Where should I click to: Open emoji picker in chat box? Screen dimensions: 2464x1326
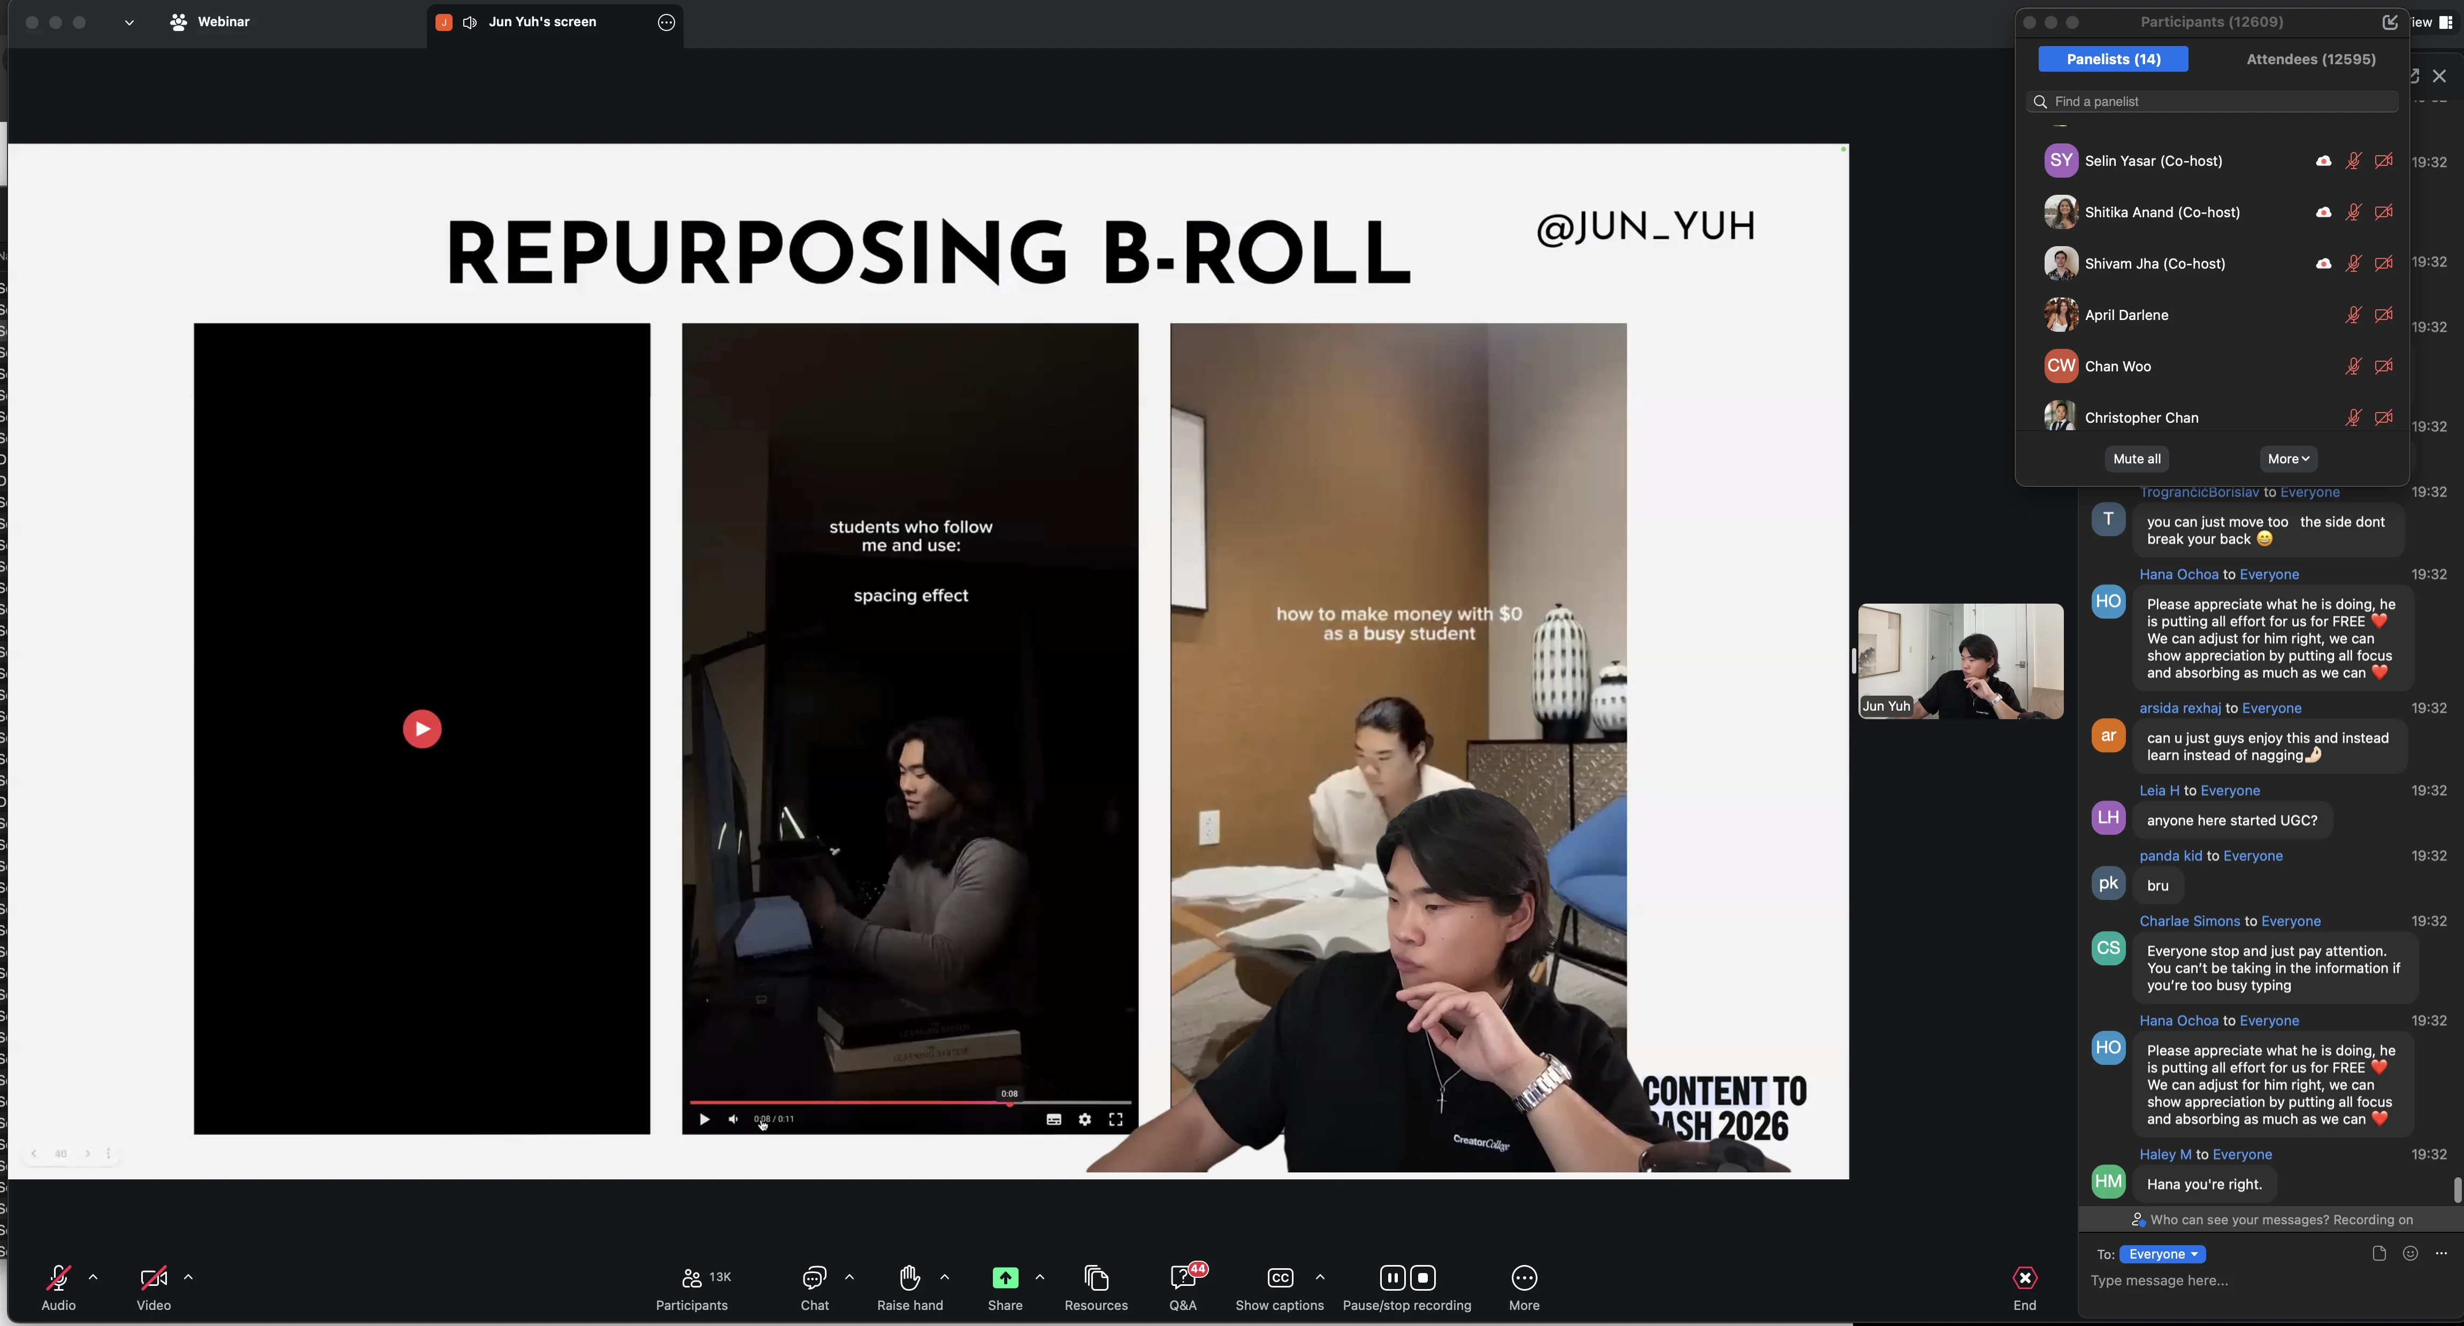pyautogui.click(x=2411, y=1253)
